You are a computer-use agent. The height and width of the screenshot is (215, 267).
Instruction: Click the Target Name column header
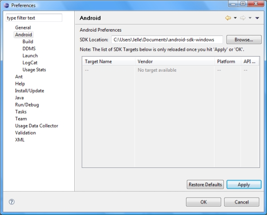pos(98,61)
